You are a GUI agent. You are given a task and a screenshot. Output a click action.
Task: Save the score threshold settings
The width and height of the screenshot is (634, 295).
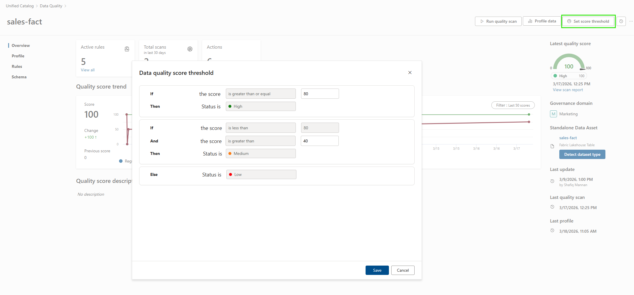coord(377,270)
